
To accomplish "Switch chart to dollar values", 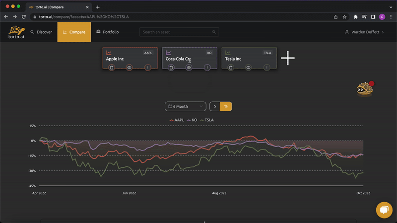I will (215, 106).
